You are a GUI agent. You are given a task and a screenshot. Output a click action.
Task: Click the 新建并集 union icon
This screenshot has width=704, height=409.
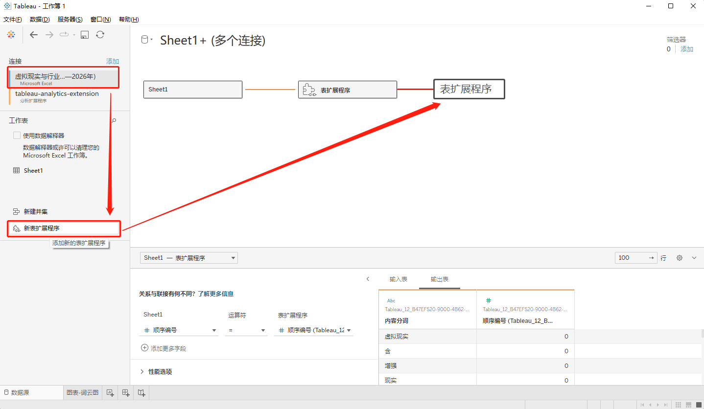pos(16,212)
